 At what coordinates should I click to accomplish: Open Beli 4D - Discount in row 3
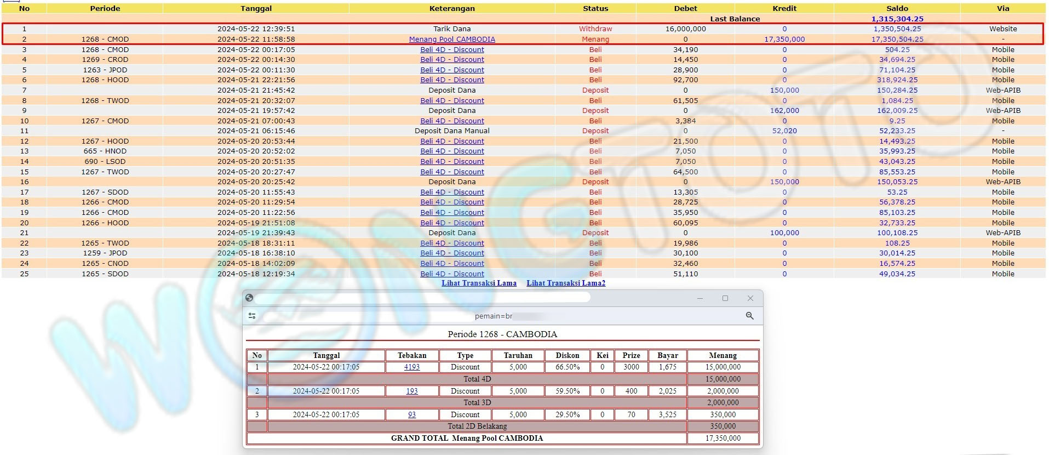[x=452, y=50]
